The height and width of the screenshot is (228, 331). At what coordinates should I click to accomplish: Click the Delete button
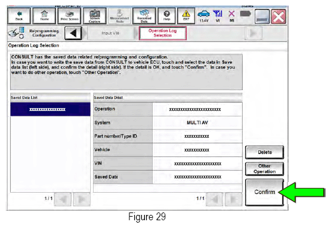click(x=265, y=152)
